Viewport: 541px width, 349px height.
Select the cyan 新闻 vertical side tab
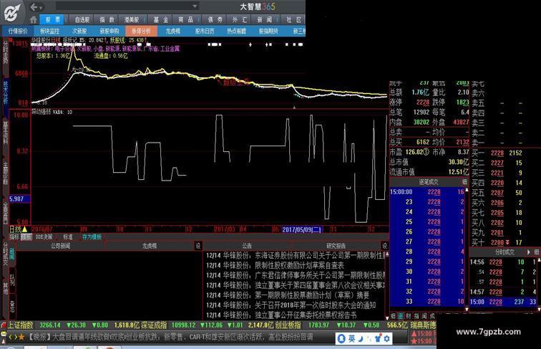11,254
